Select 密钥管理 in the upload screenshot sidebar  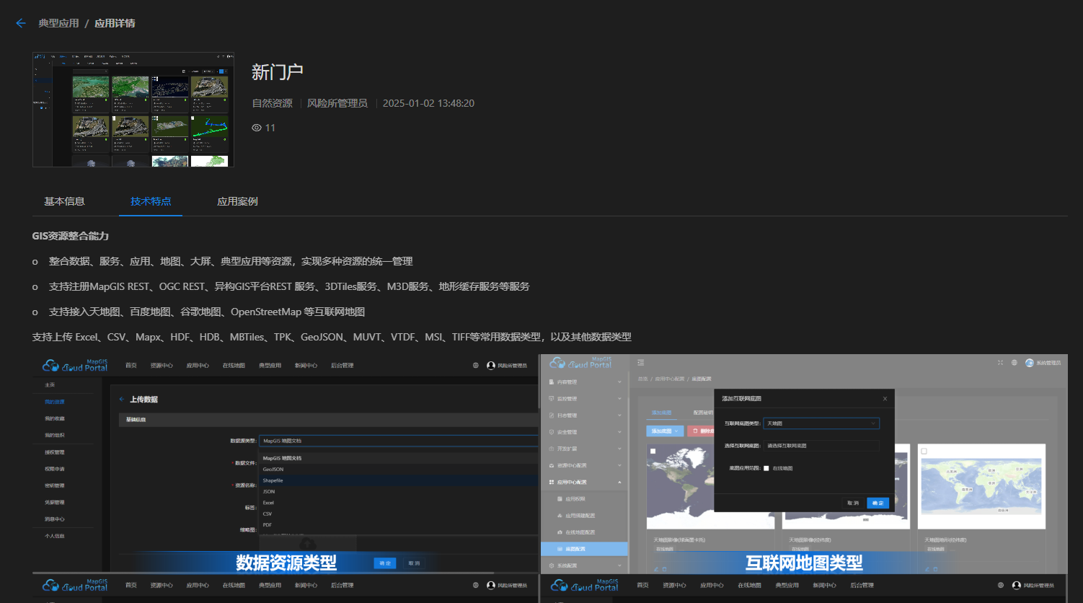point(55,485)
